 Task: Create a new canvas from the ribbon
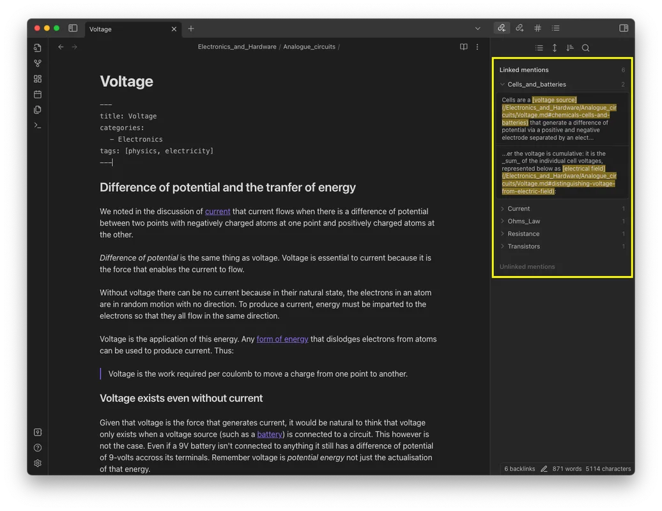tap(38, 79)
